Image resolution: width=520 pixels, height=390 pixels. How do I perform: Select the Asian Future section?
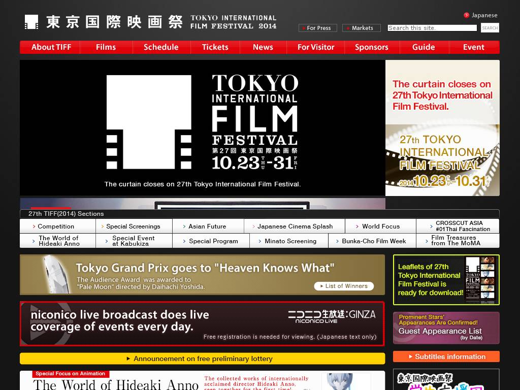[x=207, y=226]
